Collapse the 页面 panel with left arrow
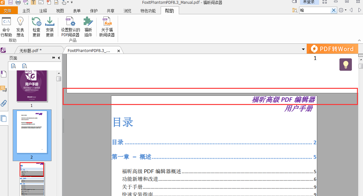Image resolution: width=363 pixels, height=196 pixels. tap(59, 58)
